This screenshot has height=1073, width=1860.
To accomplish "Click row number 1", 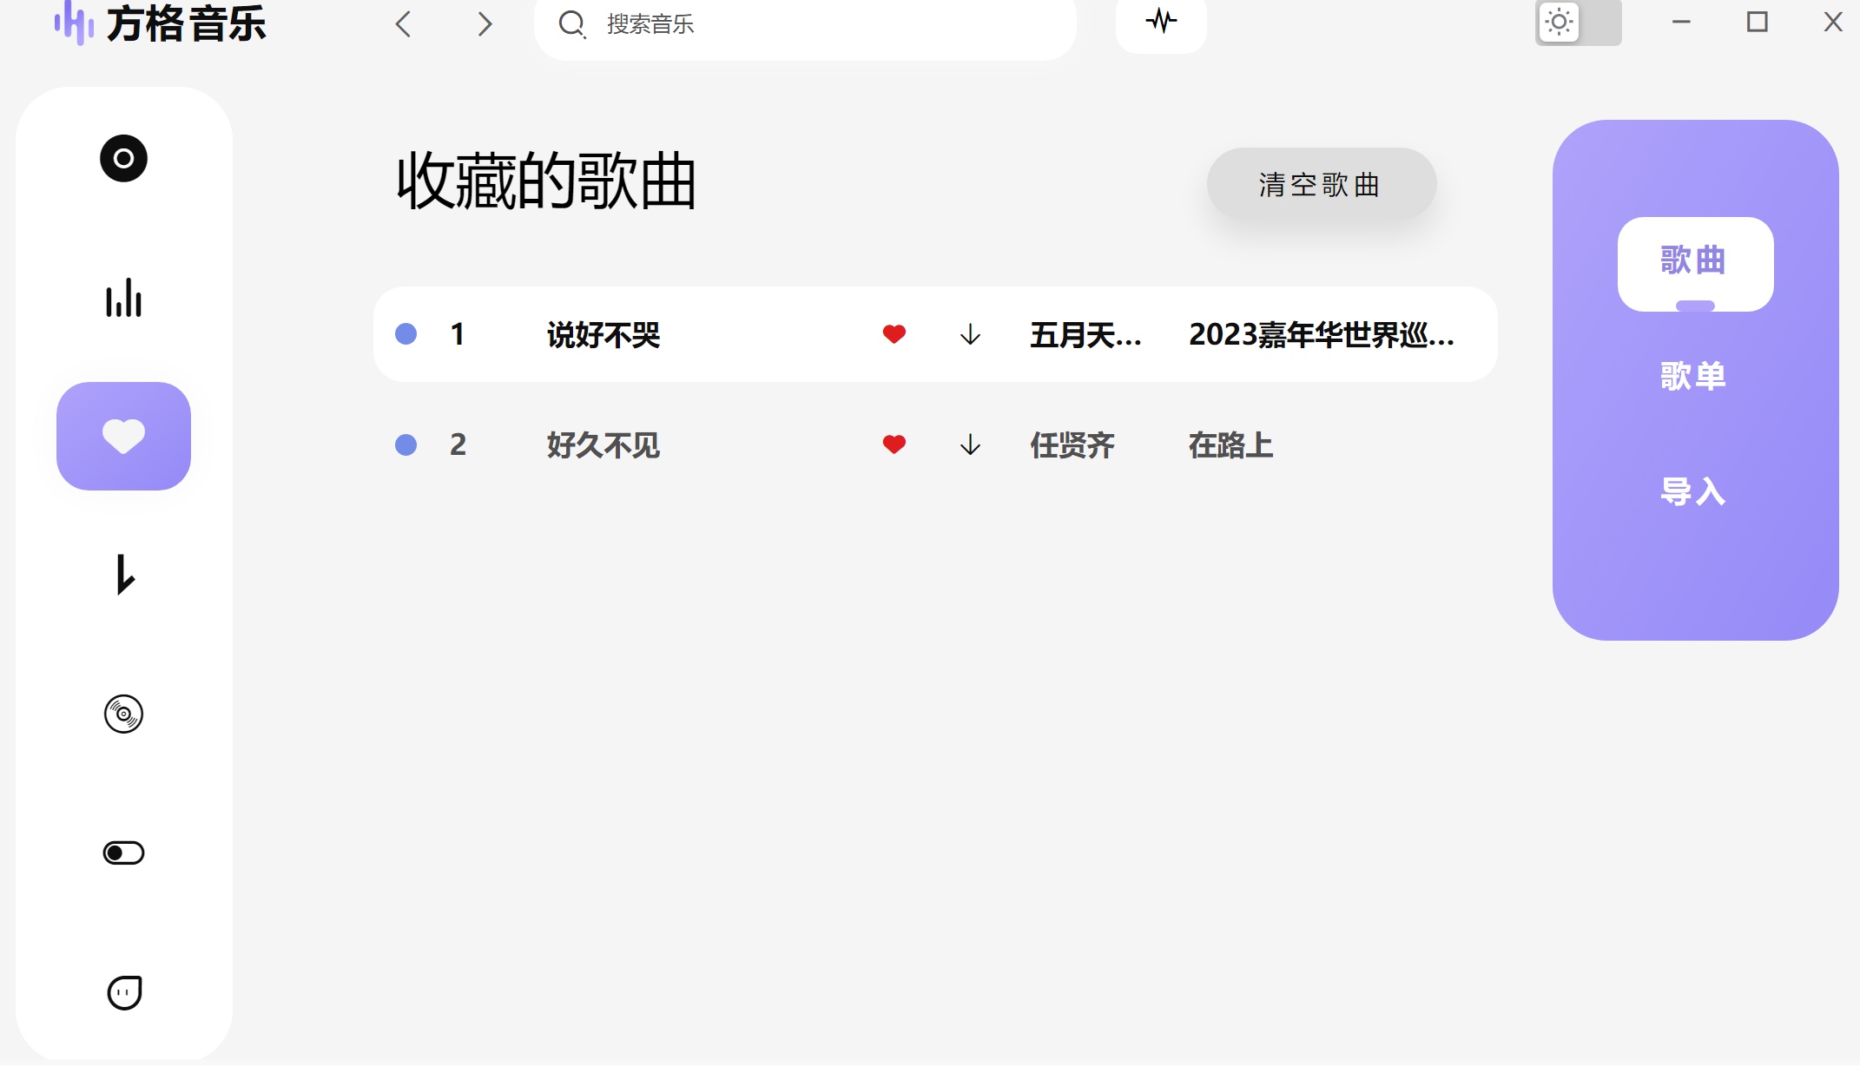I will click(x=458, y=334).
